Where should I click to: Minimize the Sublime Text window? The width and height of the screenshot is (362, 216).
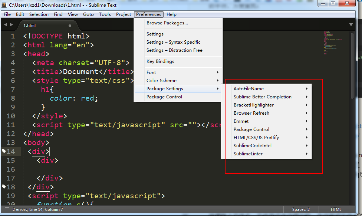(323, 3)
